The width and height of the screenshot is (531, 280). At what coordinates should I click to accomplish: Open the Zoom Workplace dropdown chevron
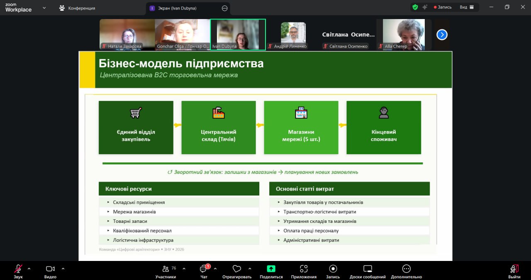[44, 7]
